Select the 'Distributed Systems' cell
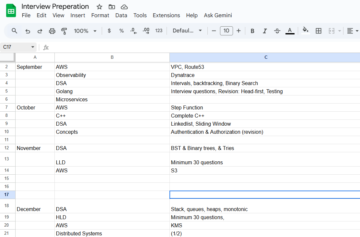This screenshot has width=360, height=237. [x=112, y=233]
